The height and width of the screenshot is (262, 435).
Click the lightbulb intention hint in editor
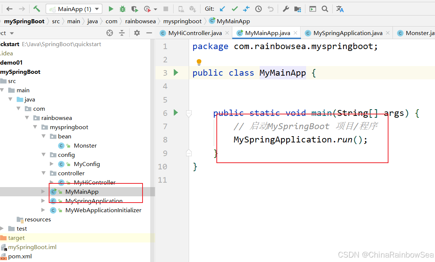[x=199, y=62]
